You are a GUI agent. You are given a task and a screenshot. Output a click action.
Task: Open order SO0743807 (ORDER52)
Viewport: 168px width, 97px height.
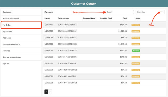click(67, 63)
